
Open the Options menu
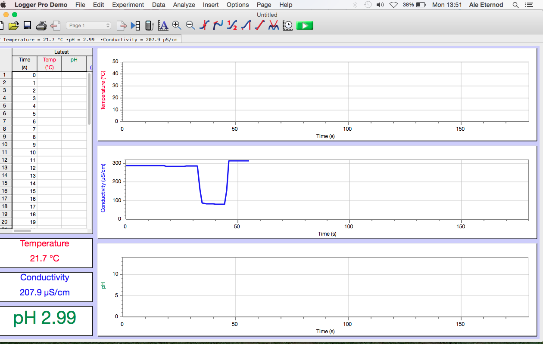(x=237, y=5)
